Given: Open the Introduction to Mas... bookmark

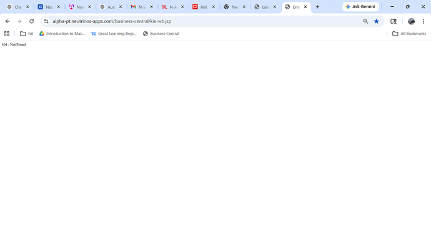Looking at the screenshot, I should click(x=62, y=34).
